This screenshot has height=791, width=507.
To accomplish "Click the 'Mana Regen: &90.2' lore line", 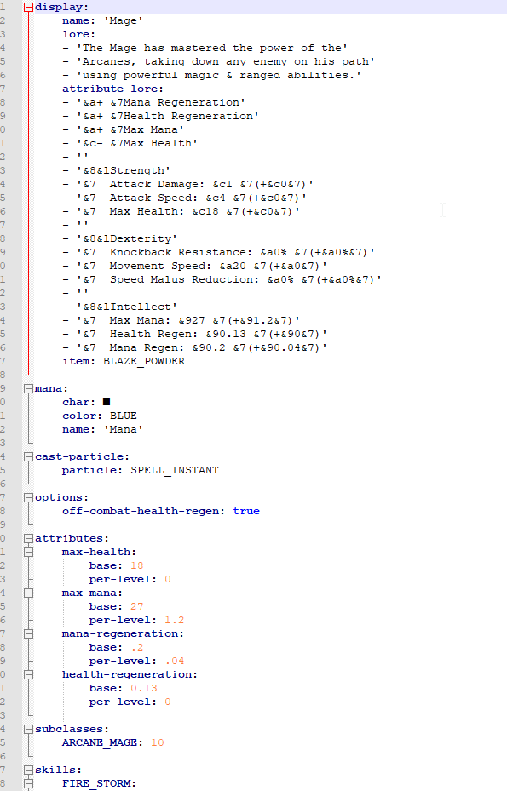I will [195, 347].
